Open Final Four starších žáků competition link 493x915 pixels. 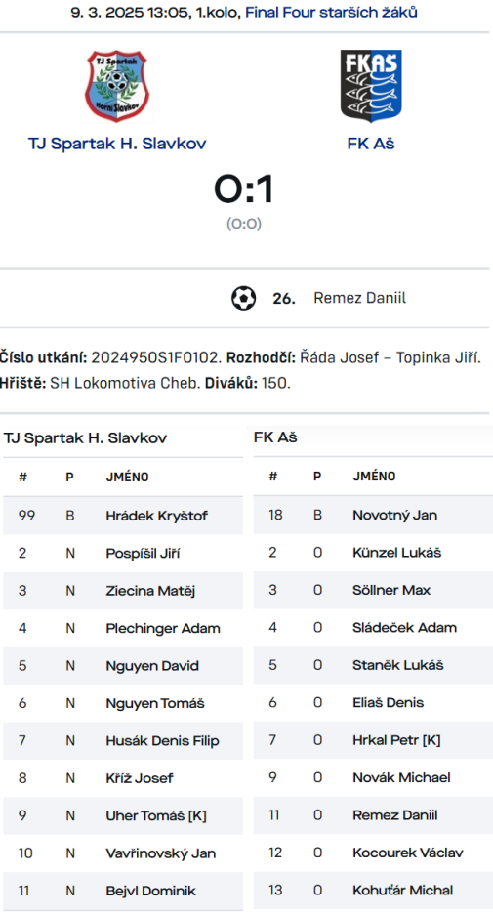331,12
